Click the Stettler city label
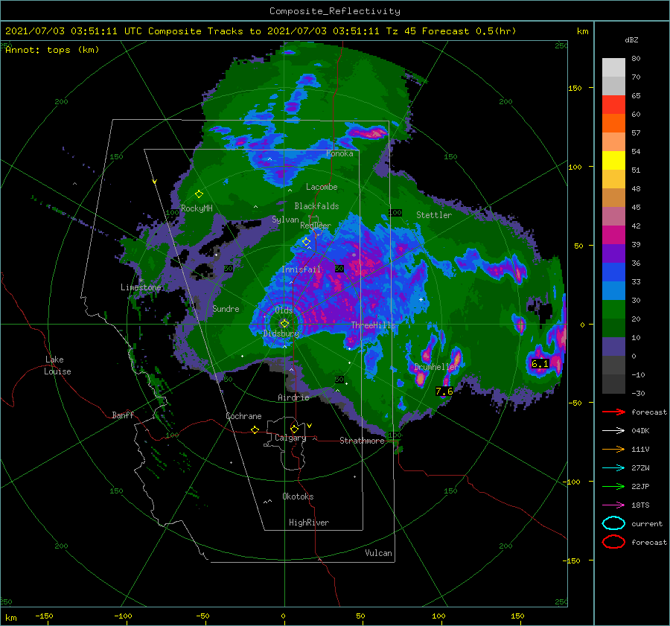 coord(434,215)
